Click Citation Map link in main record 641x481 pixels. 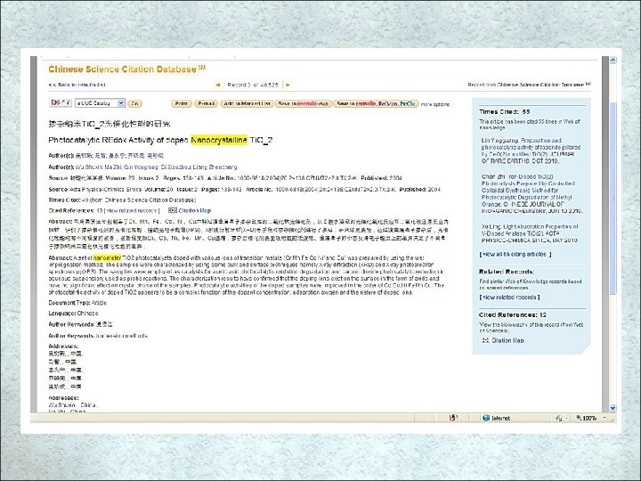coord(195,210)
